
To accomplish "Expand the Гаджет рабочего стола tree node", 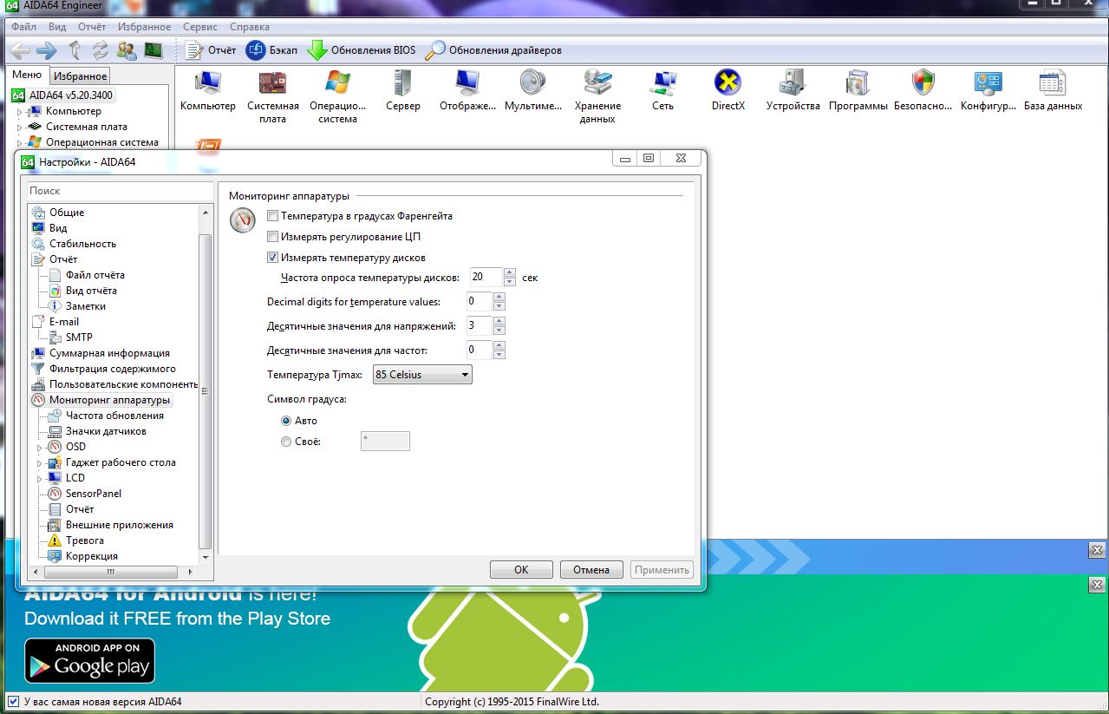I will click(x=39, y=463).
